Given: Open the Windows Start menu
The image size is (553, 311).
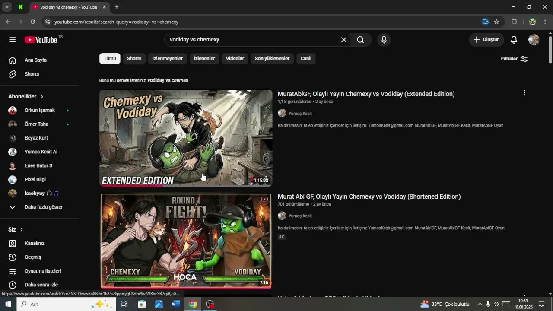Looking at the screenshot, I should coord(8,304).
